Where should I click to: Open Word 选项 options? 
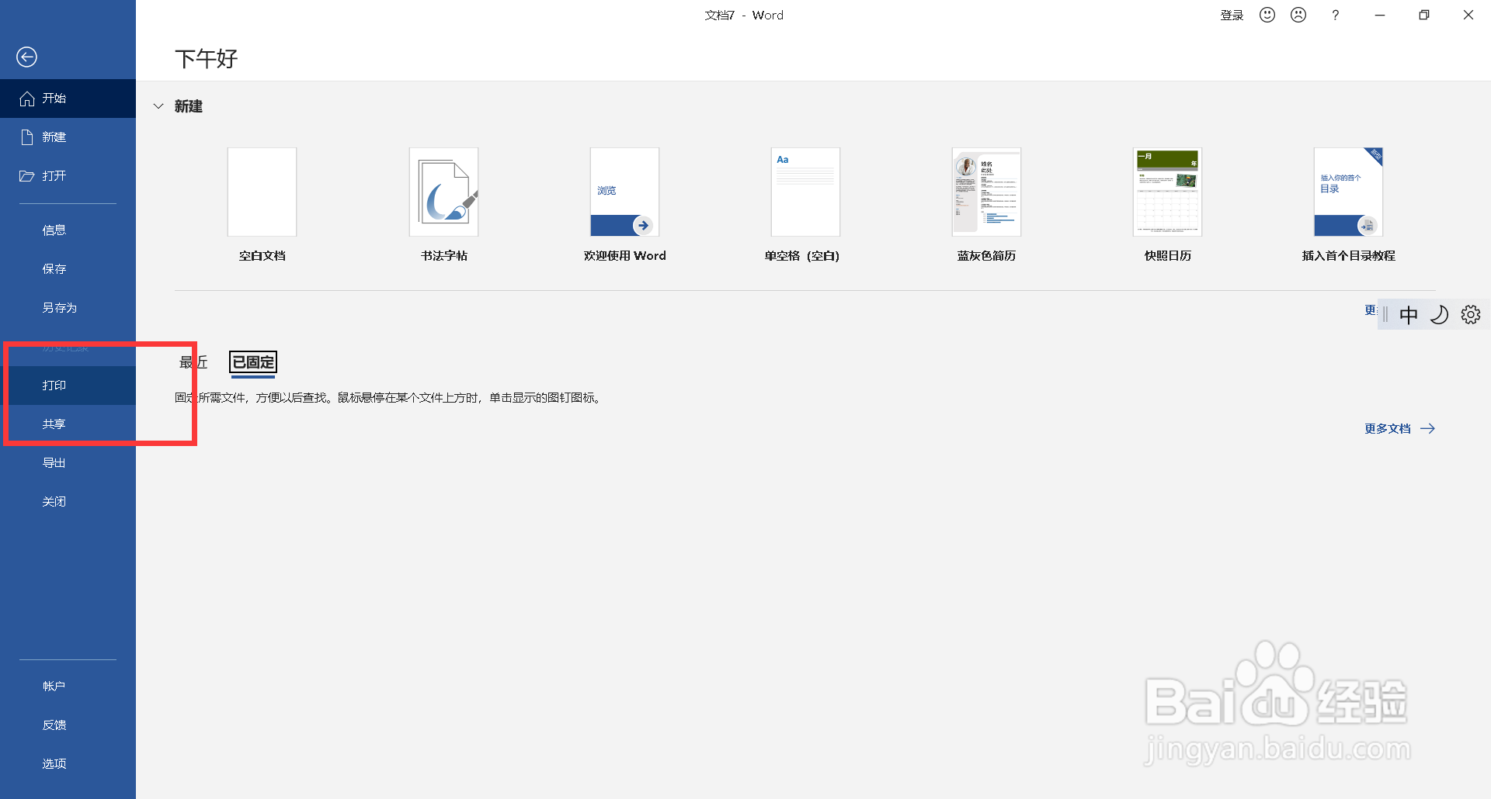[x=68, y=764]
